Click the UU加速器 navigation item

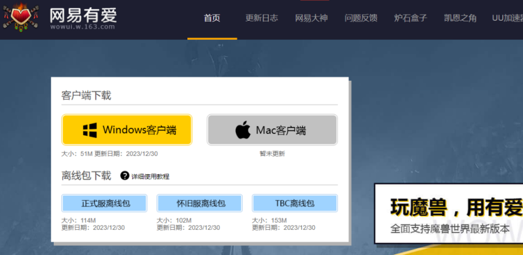click(x=507, y=18)
